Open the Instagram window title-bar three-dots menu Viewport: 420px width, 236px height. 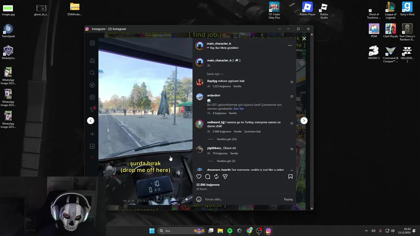tap(280, 29)
